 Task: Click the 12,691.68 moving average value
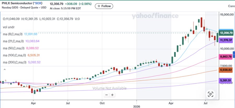point(31,34)
